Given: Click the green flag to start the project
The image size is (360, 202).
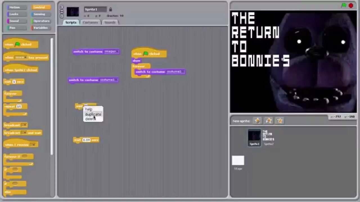Looking at the screenshot, I should (x=344, y=6).
